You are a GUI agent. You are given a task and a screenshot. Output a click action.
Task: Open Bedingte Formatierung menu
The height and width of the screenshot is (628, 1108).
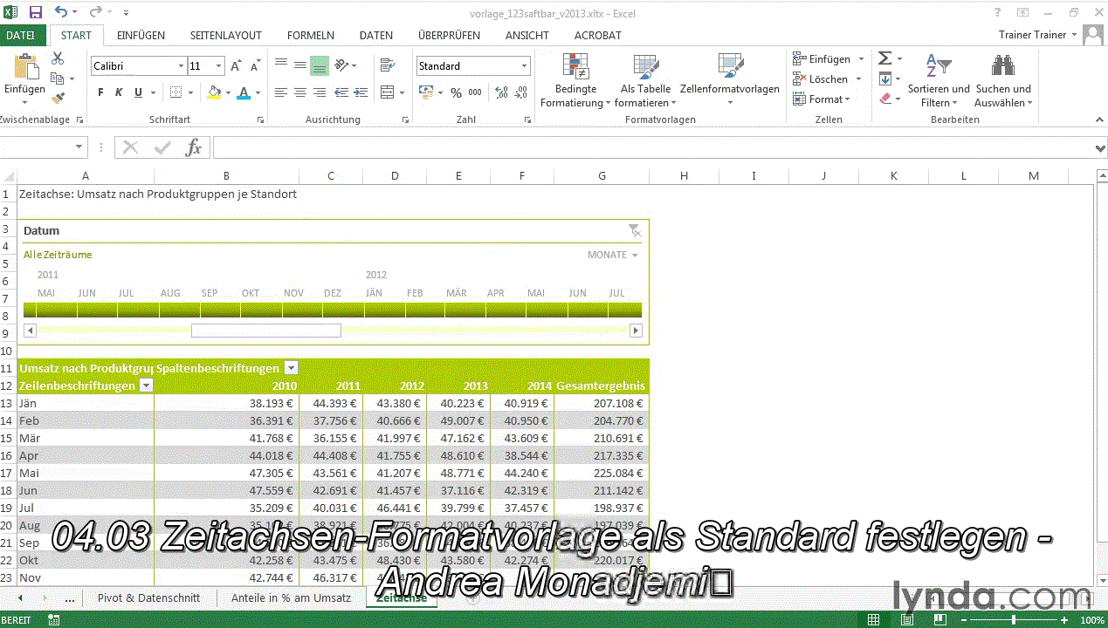click(576, 80)
